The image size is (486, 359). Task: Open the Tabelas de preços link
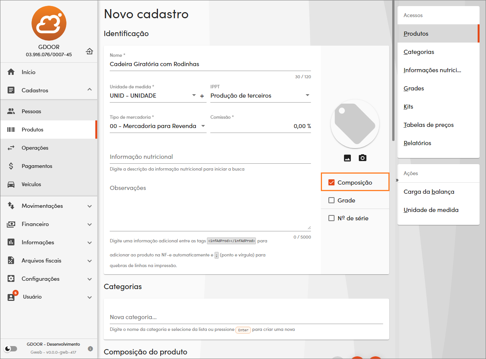[428, 125]
